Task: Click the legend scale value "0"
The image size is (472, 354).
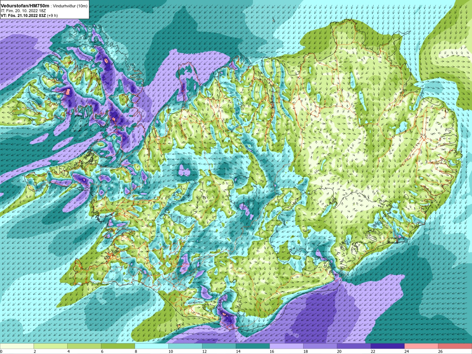Action: pyautogui.click(x=1, y=351)
